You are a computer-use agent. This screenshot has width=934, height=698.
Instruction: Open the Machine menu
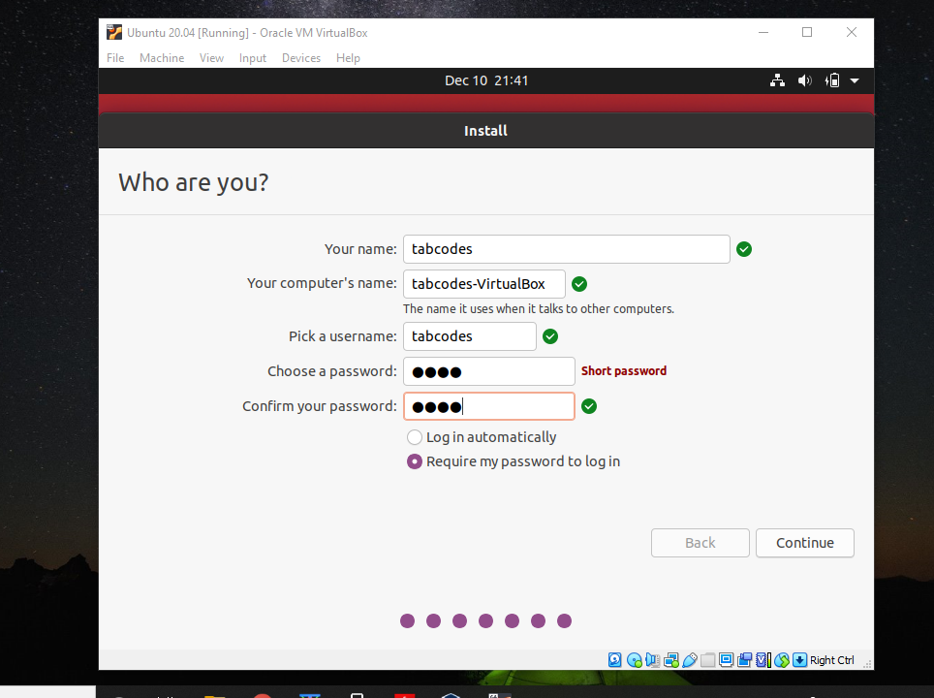(161, 58)
